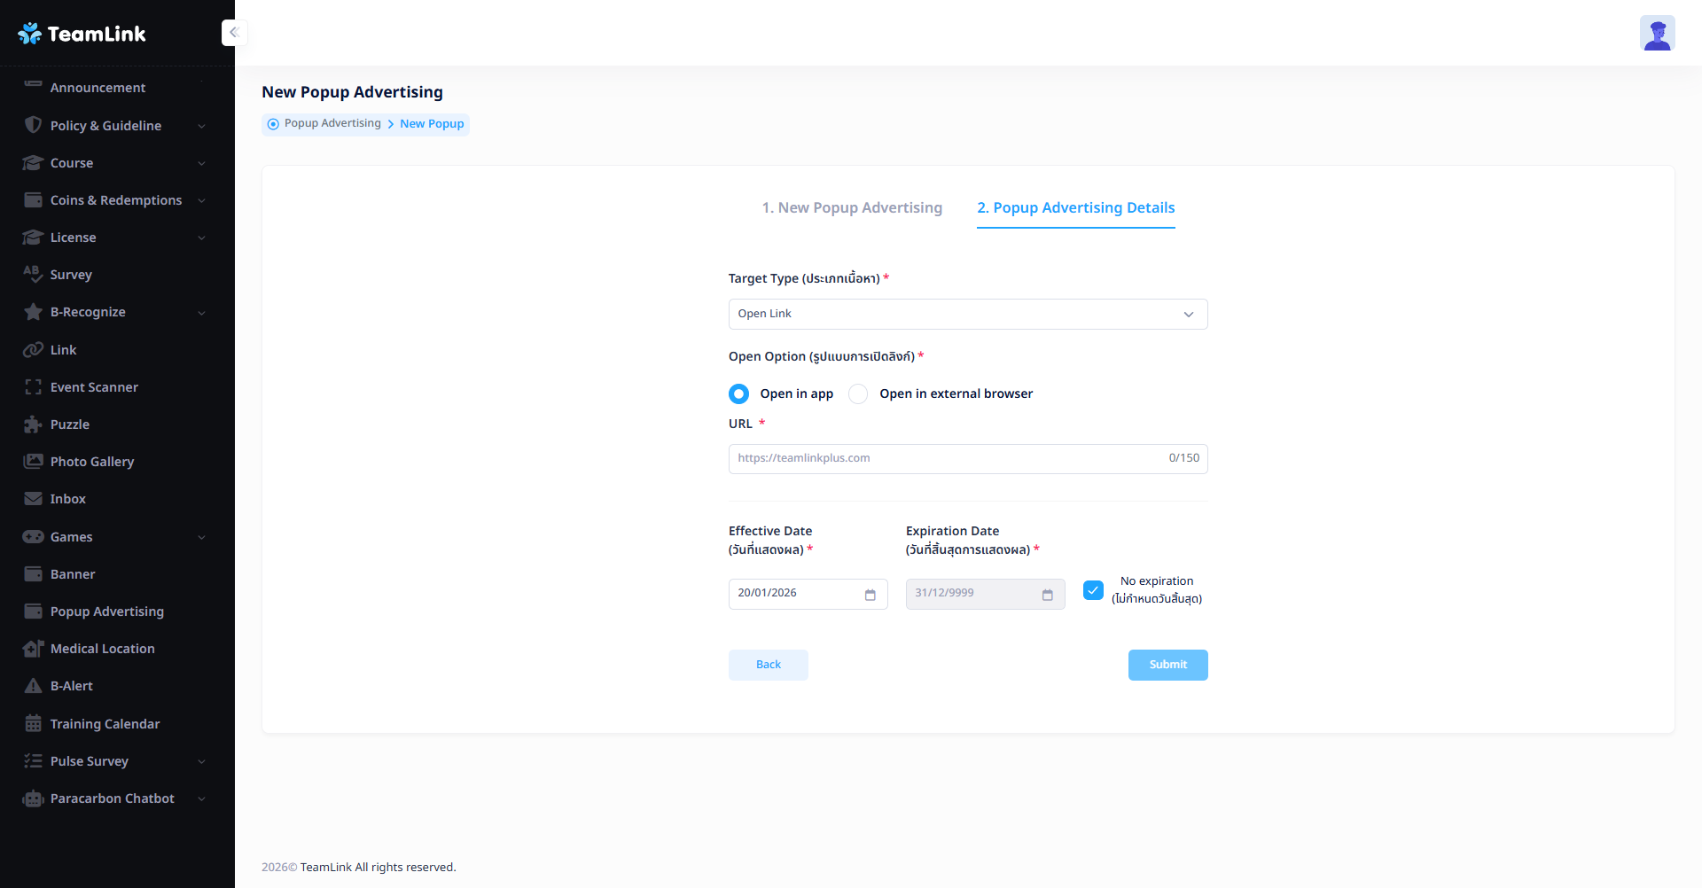Click the Puzzle piece icon in sidebar
Viewport: 1702px width, 888px height.
pyautogui.click(x=33, y=425)
